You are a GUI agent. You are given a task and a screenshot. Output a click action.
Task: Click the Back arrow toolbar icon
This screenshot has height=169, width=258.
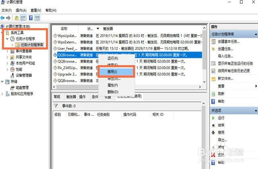(2, 18)
